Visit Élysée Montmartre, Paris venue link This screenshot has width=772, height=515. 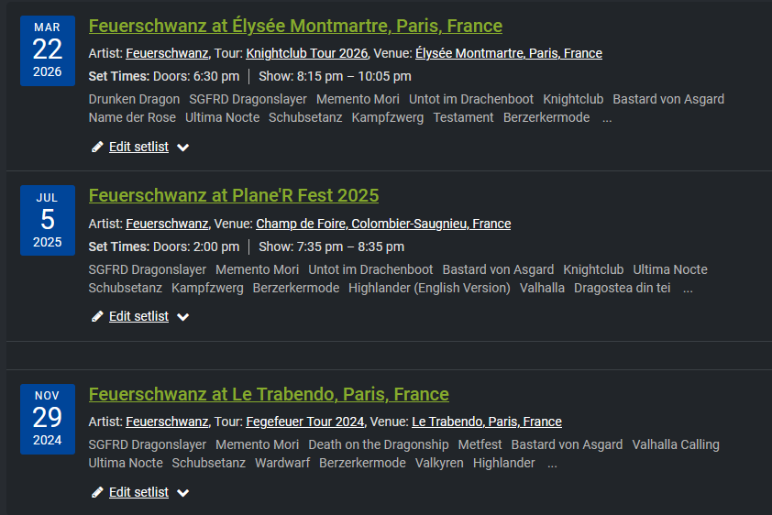coord(509,53)
